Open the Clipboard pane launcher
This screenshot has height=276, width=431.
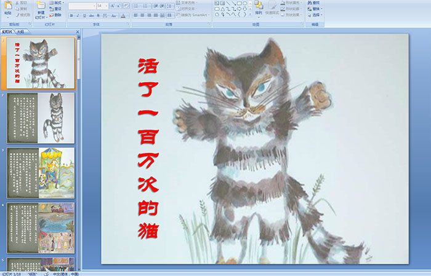coord(30,24)
